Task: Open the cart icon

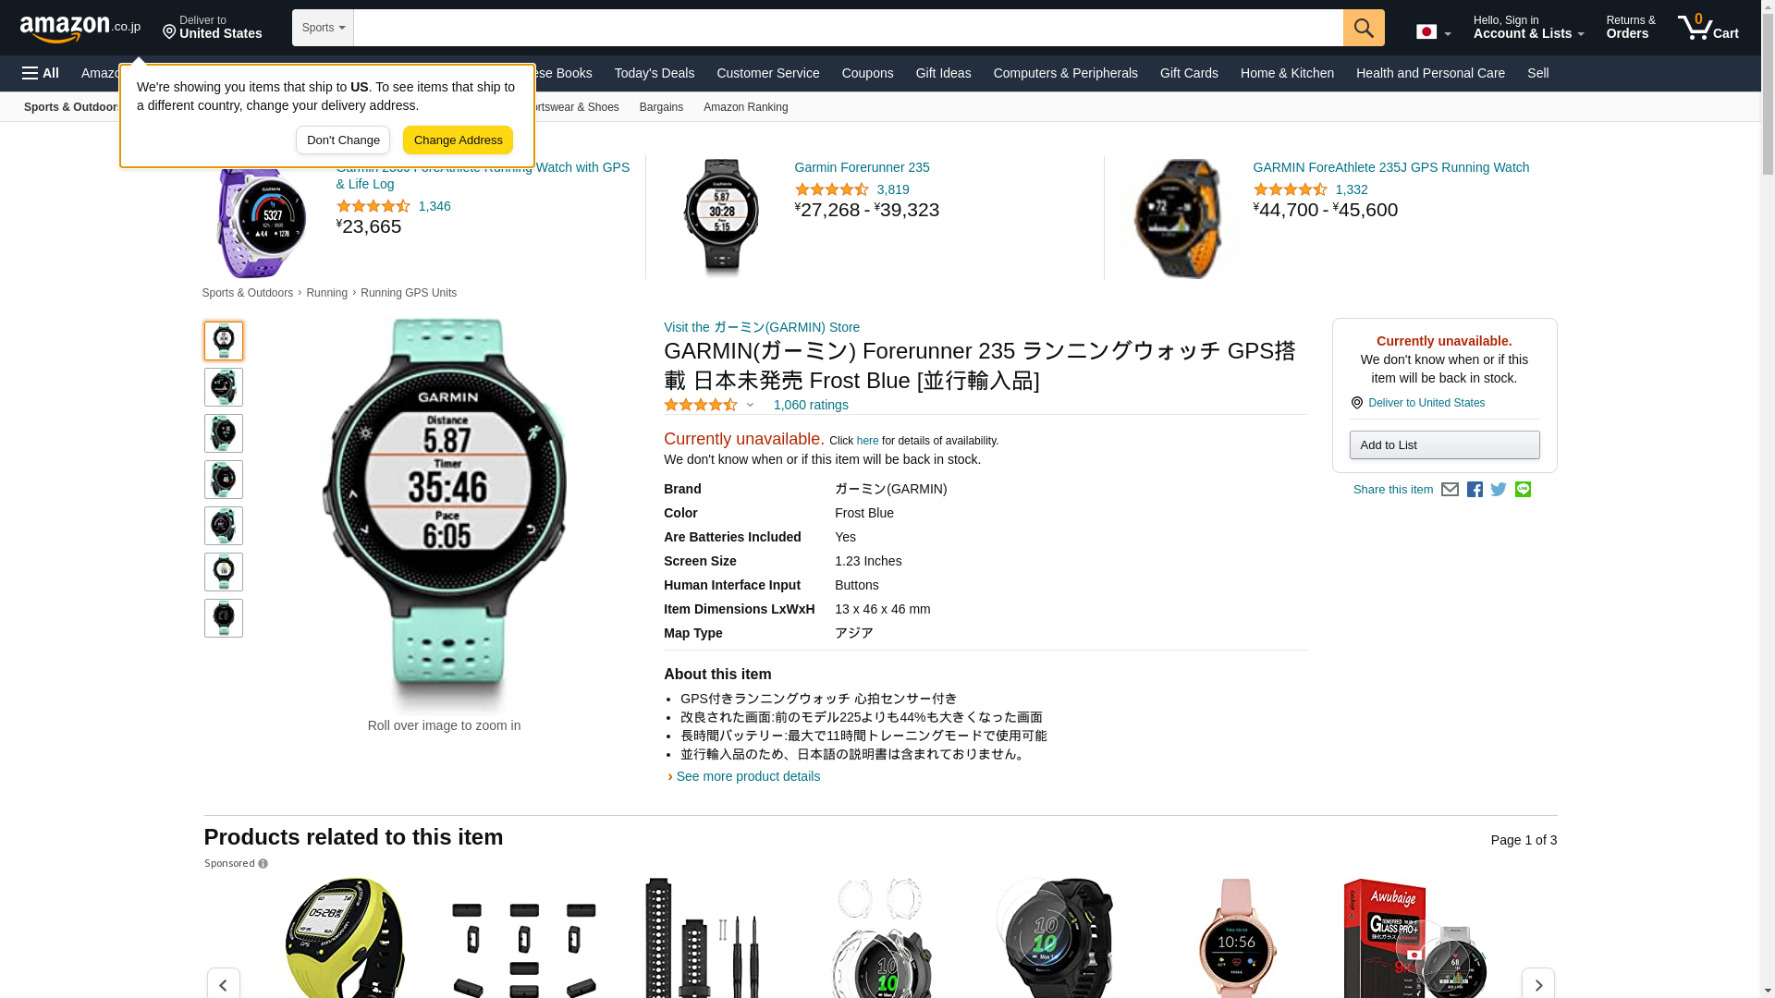Action: point(1708,28)
